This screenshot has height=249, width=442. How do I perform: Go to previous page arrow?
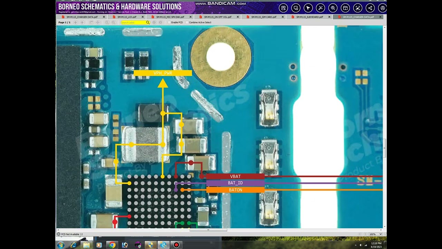click(76, 22)
